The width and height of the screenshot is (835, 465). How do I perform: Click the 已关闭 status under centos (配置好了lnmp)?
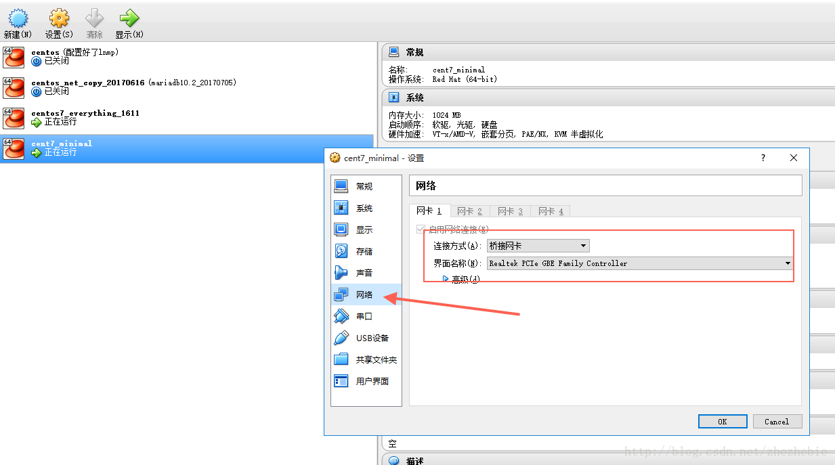57,61
